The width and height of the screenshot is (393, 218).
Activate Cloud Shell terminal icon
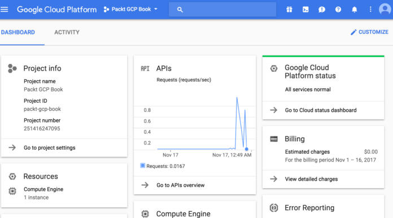pos(305,10)
